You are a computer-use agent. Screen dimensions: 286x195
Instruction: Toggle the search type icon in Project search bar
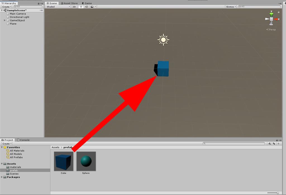tap(269, 144)
